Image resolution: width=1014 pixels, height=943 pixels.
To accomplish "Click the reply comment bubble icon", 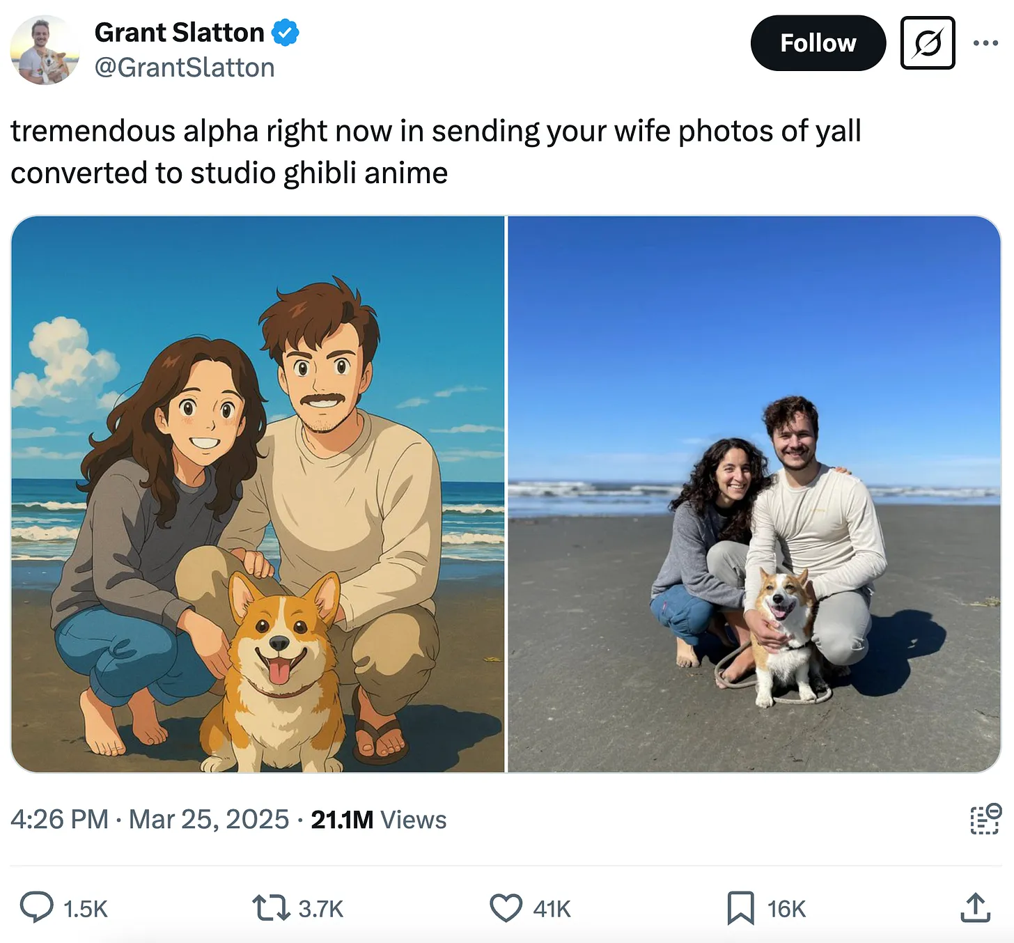I will click(37, 907).
